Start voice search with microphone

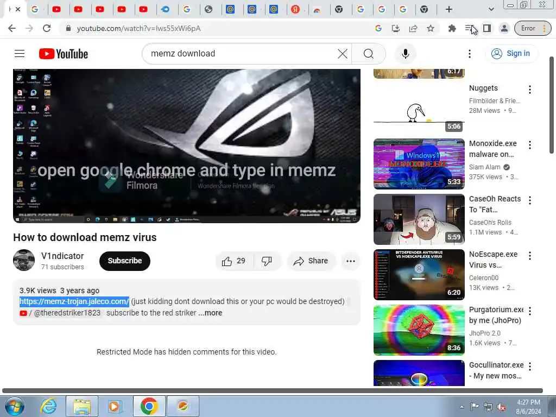coord(405,54)
